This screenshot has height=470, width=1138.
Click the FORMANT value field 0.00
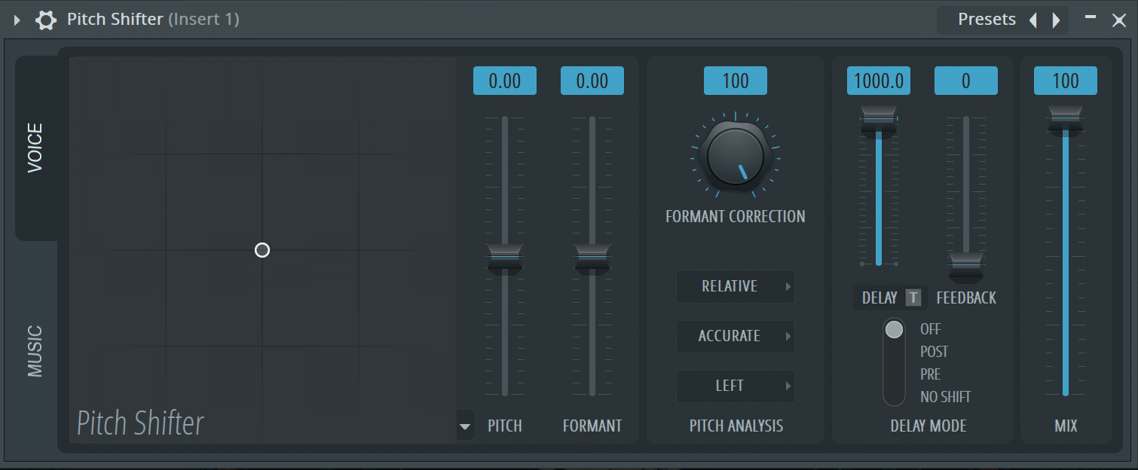(592, 81)
